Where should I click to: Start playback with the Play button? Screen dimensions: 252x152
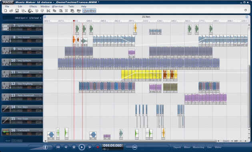[x=82, y=147]
